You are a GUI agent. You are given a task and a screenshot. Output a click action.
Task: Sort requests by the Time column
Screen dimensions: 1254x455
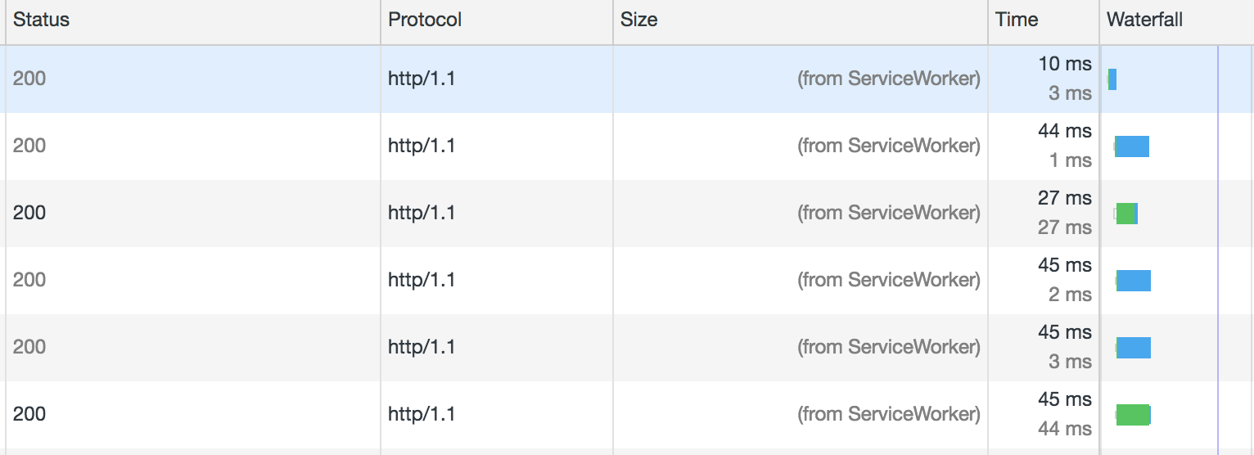point(1017,20)
